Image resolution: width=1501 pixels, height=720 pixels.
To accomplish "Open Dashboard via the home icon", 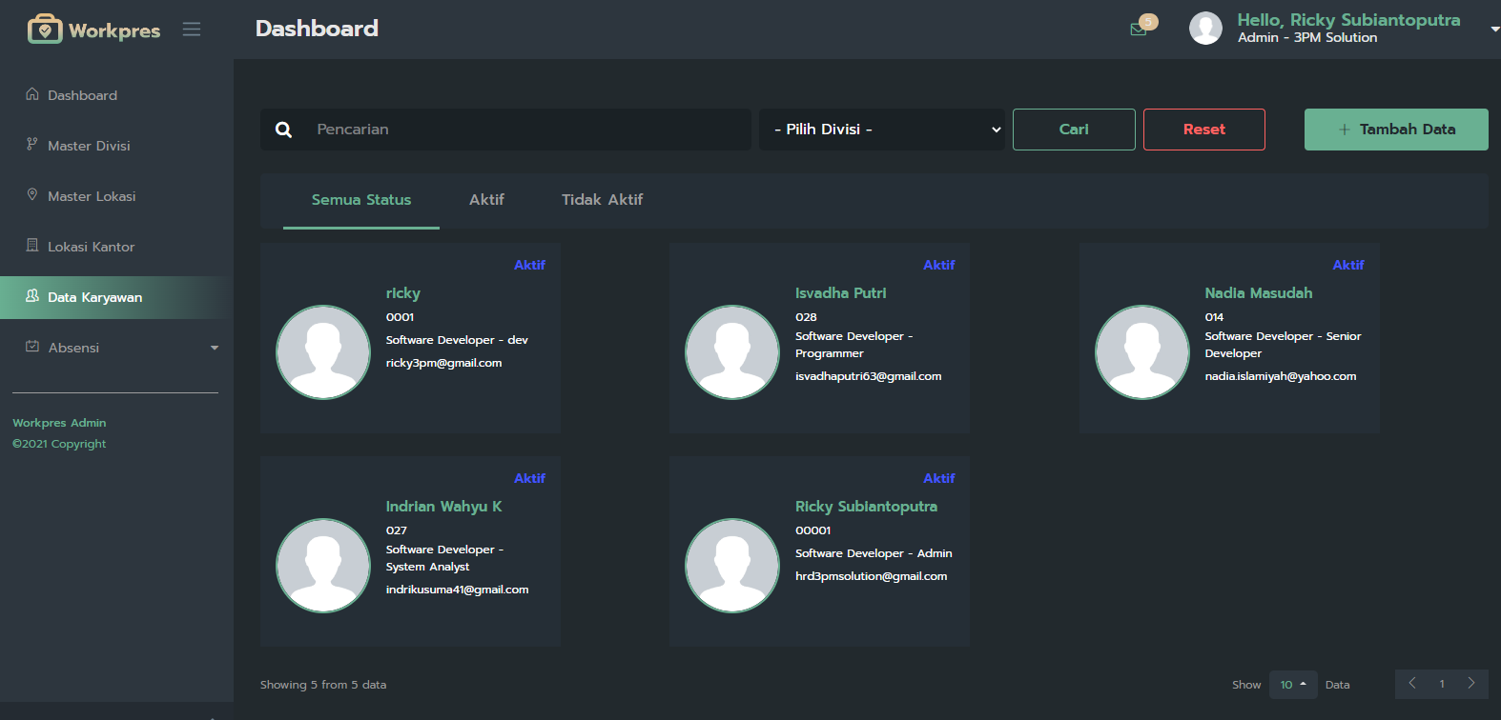I will coord(32,94).
